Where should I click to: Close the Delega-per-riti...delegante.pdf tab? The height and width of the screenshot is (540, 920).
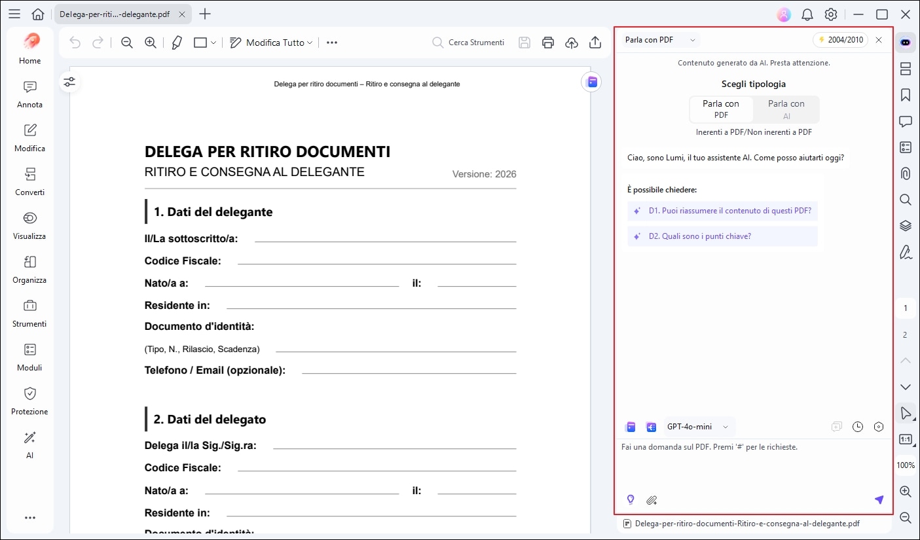point(182,14)
